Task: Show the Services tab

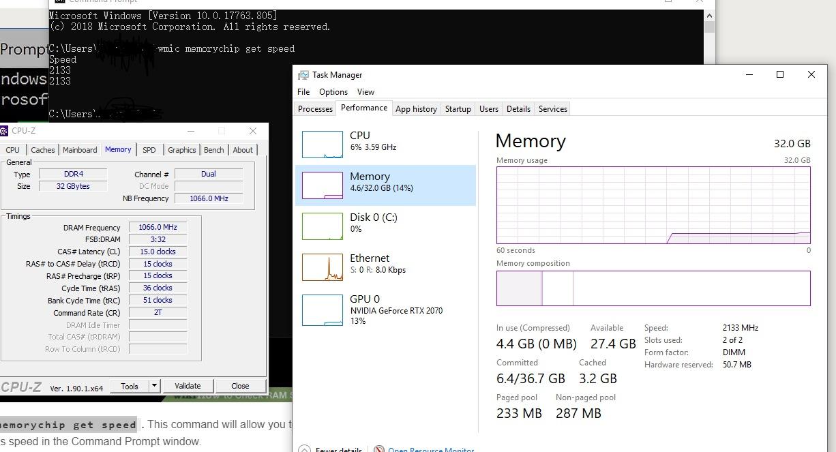Action: (552, 109)
